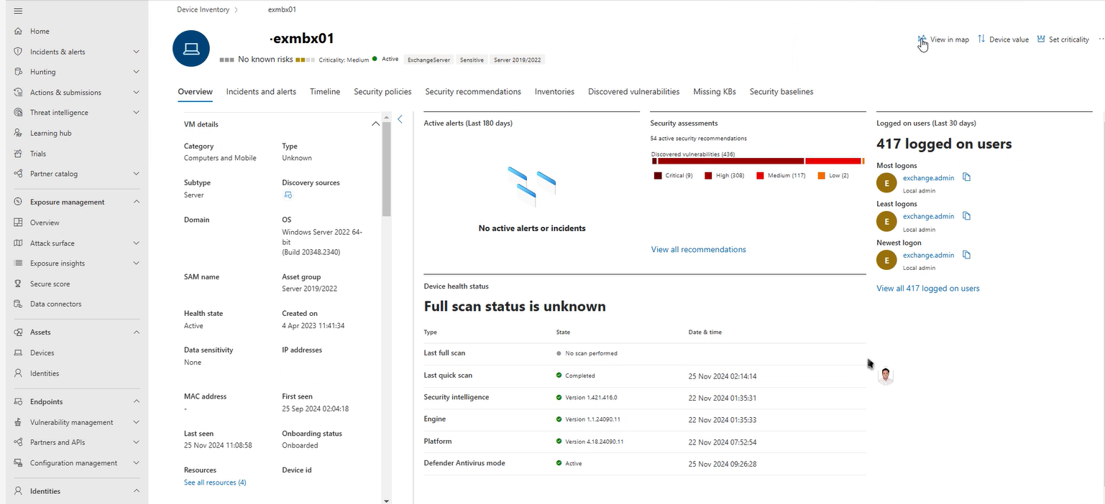This screenshot has width=1105, height=504.
Task: Expand the Partner catalog chevron
Action: pyautogui.click(x=137, y=174)
